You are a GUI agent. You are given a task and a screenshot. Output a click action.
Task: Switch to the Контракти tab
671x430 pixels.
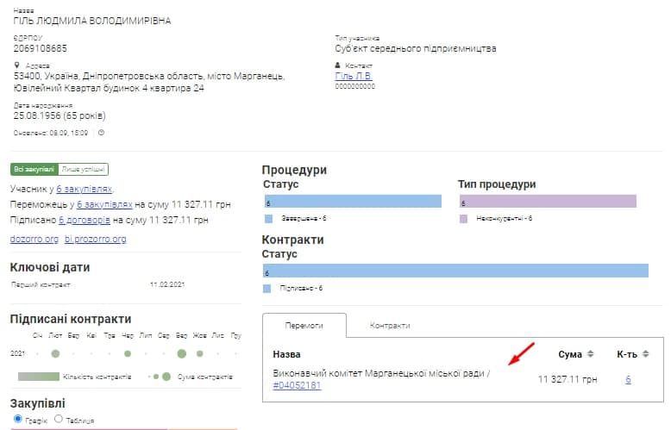(x=390, y=326)
